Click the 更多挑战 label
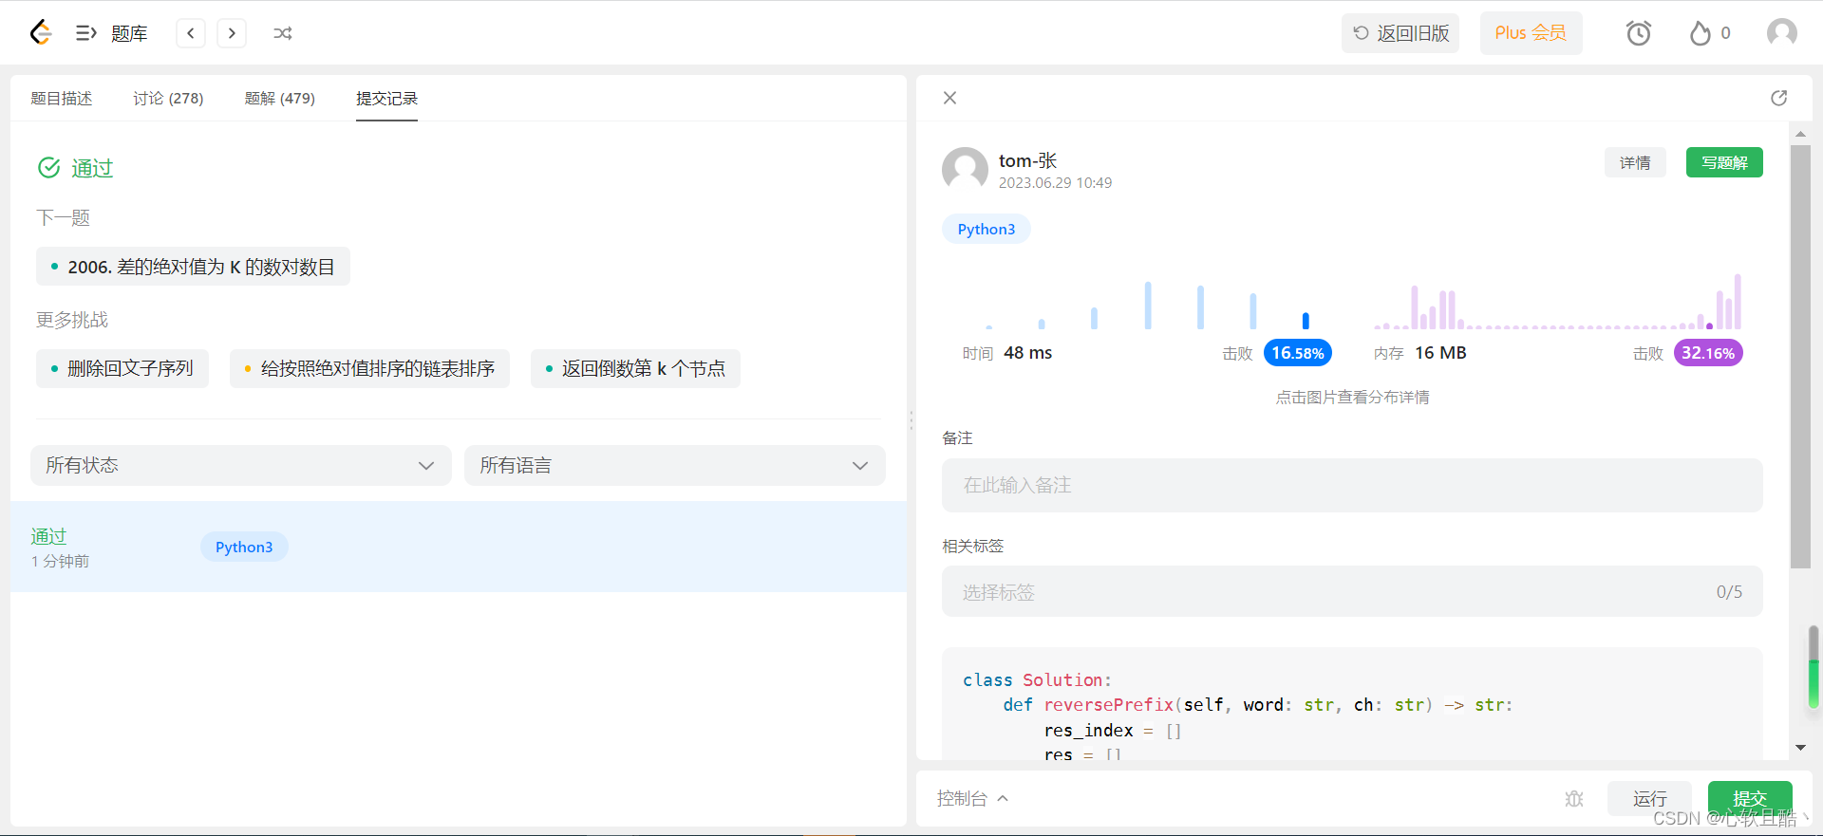The image size is (1823, 836). [72, 320]
